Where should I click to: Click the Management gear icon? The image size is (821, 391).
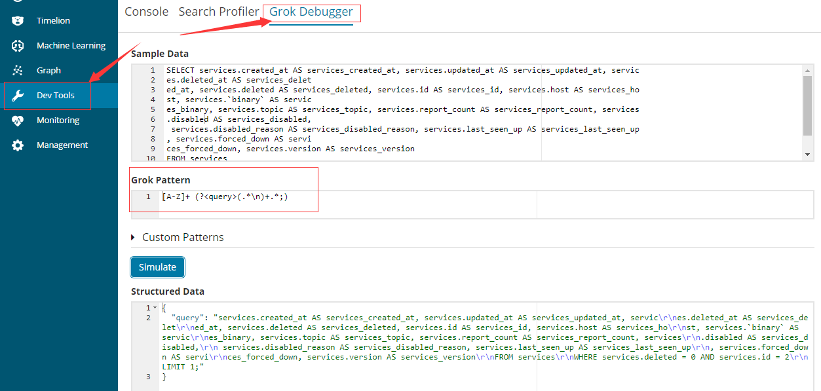(x=18, y=145)
